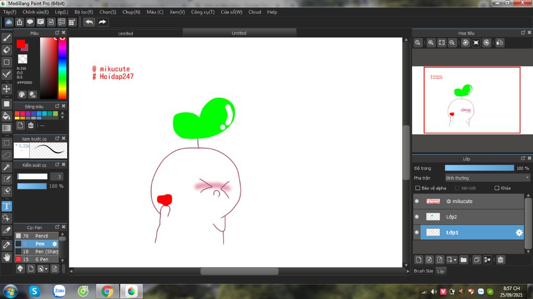Duplicate the current layer
533x299 pixels.
click(477, 260)
